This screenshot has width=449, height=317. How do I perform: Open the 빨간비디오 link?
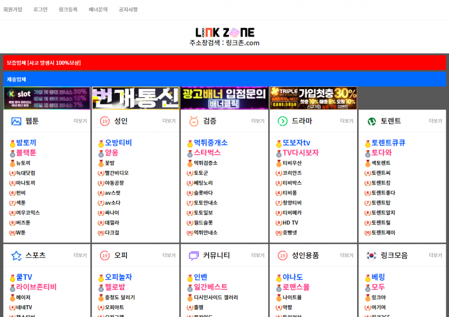(x=117, y=173)
